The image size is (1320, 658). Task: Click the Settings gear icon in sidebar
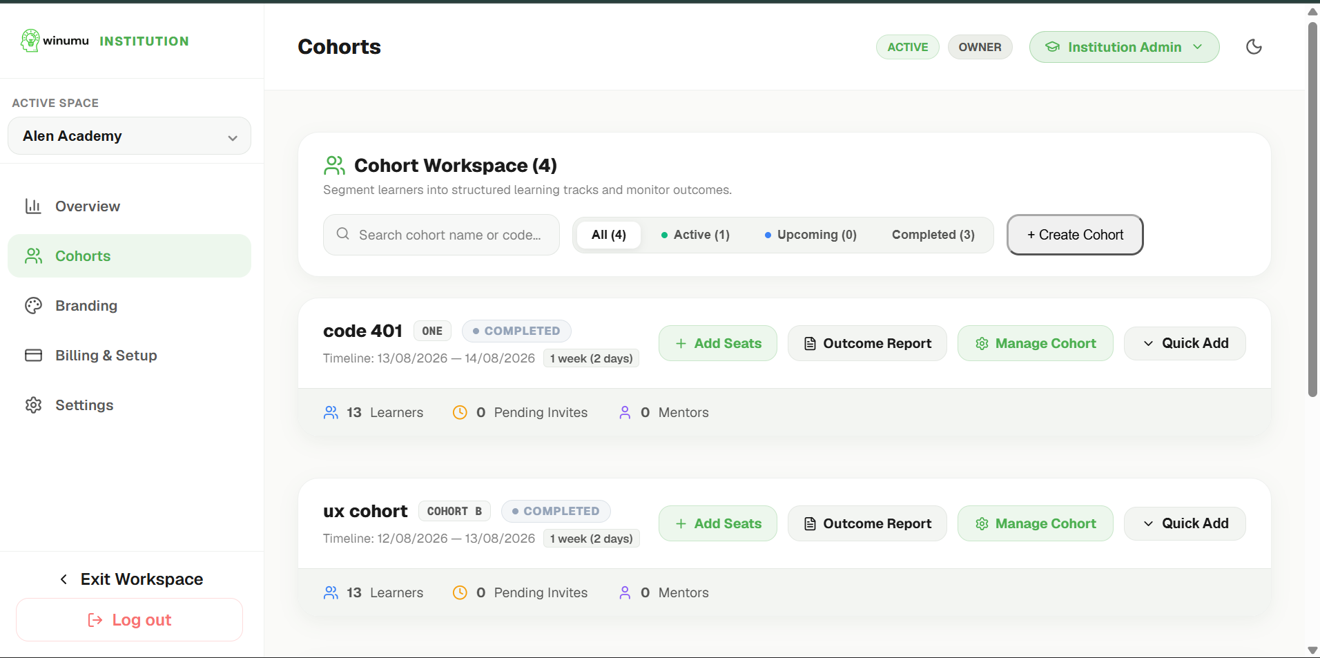coord(33,405)
